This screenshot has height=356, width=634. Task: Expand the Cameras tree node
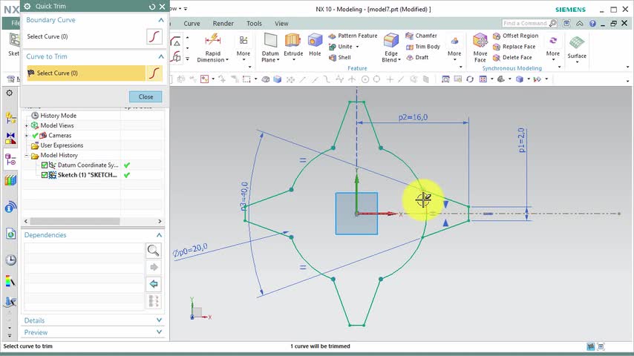point(27,136)
